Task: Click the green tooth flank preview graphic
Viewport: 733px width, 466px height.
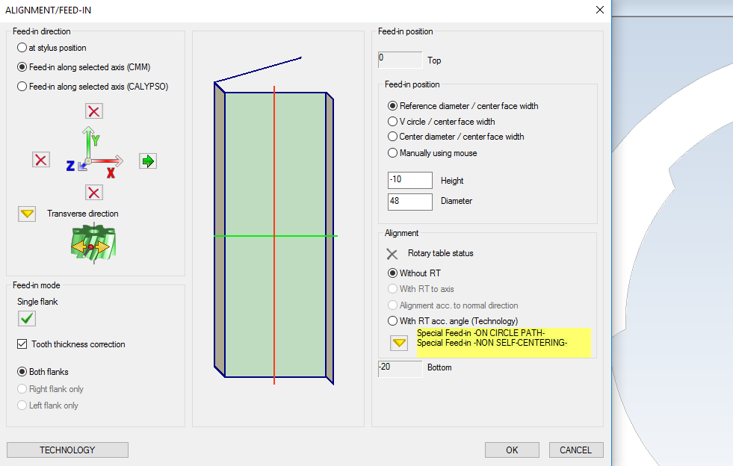Action: coord(276,234)
